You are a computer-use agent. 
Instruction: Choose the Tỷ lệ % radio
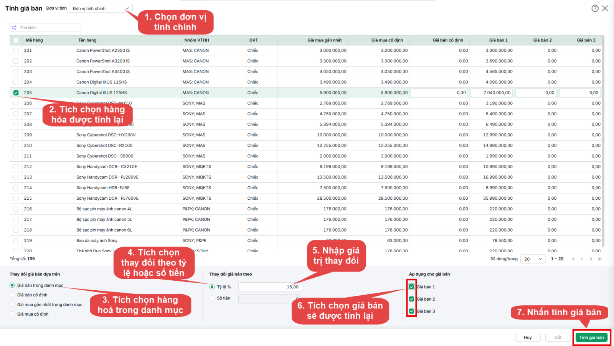click(x=212, y=287)
